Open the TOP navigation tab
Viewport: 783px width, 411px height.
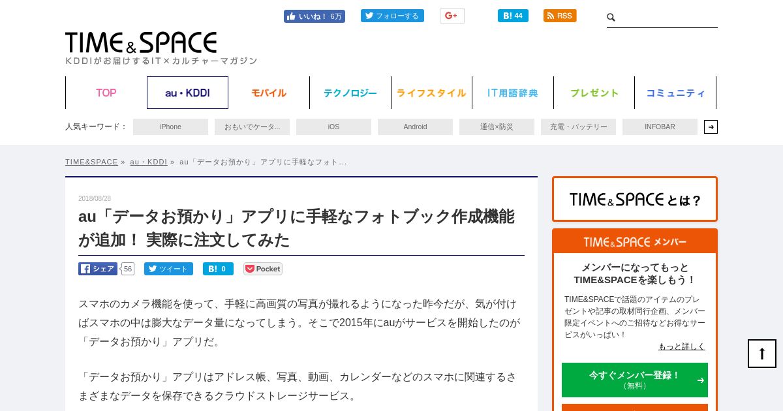(x=106, y=93)
